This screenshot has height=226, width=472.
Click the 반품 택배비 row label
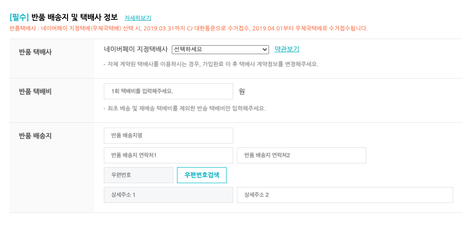[35, 91]
